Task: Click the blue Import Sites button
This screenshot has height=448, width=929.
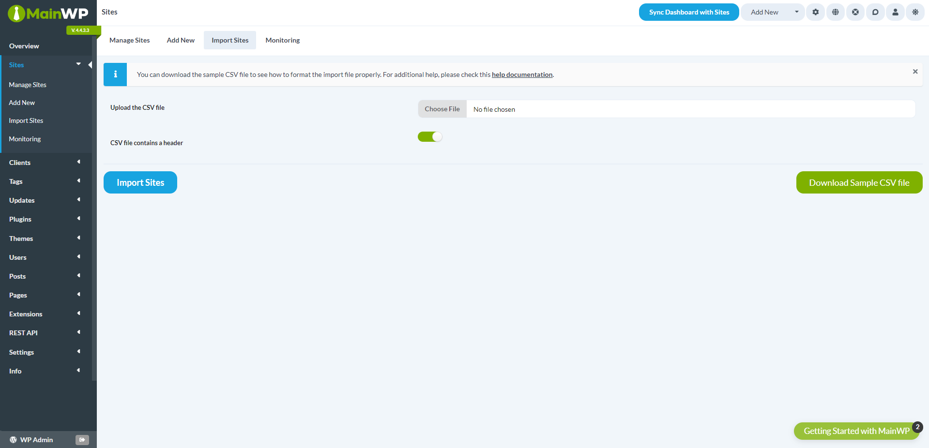Action: click(x=140, y=182)
